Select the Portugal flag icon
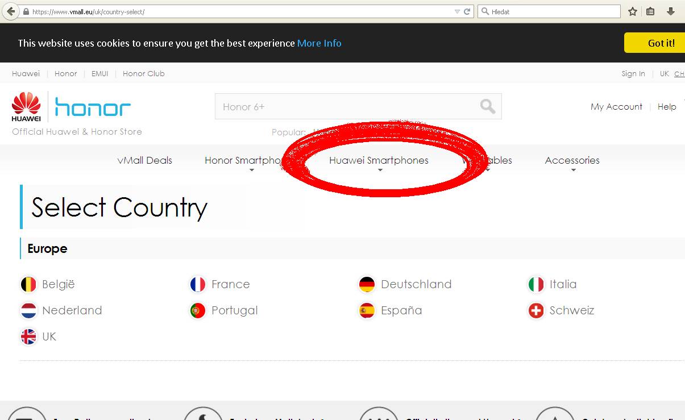685x420 pixels. tap(198, 310)
